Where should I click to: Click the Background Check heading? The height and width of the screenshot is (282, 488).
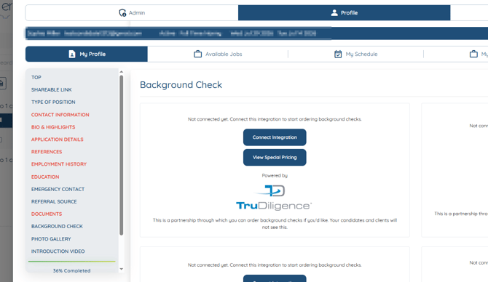tap(181, 85)
